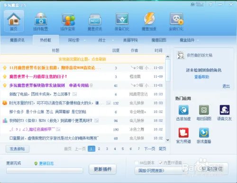The image size is (237, 183).
Task: Open post 那个虫子 是个什么妹
Action: 48,112
